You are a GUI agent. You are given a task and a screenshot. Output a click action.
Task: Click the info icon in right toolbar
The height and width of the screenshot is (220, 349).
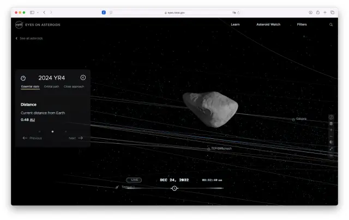pyautogui.click(x=331, y=117)
